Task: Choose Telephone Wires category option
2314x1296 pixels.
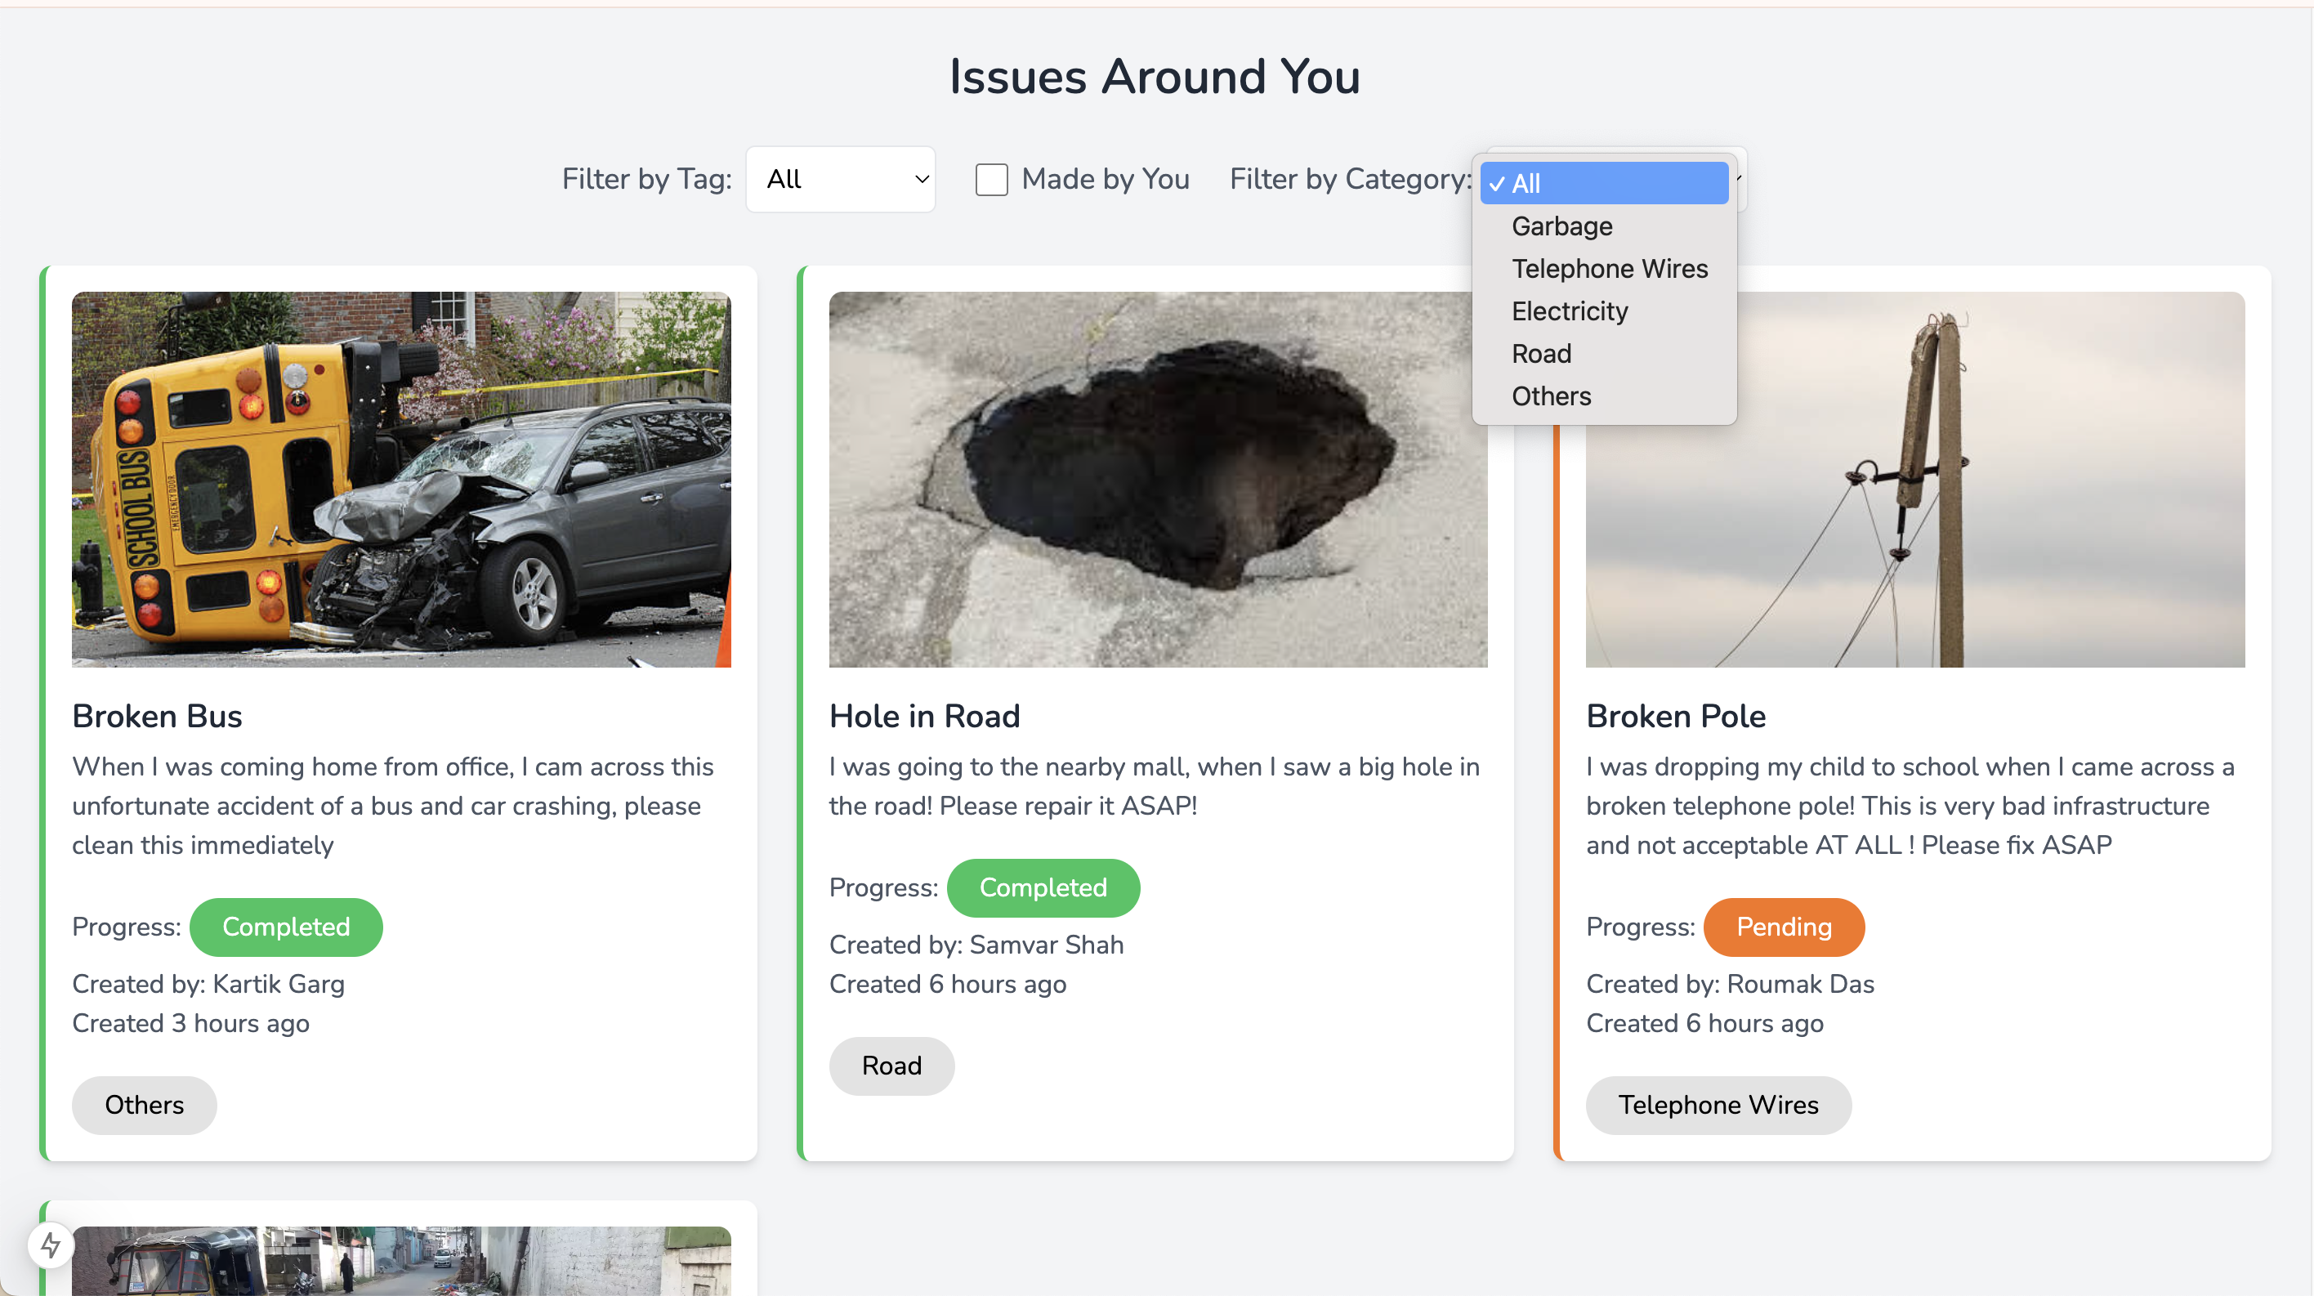Action: (x=1609, y=269)
